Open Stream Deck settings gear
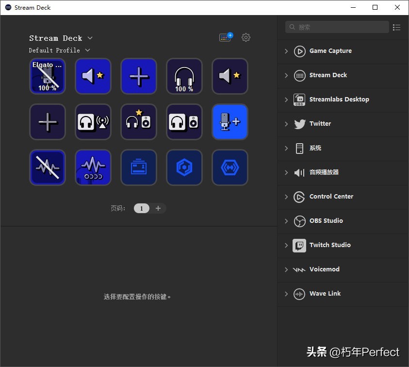The image size is (409, 367). coord(246,37)
